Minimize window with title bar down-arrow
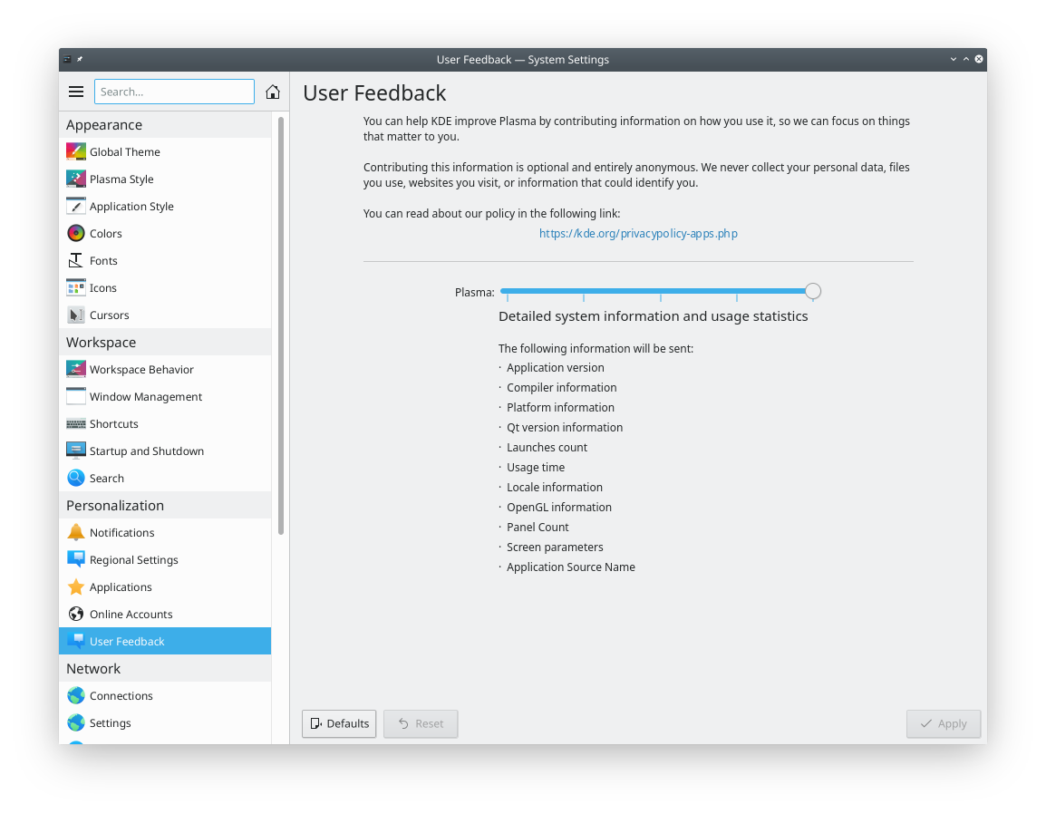The height and width of the screenshot is (814, 1046). coord(954,60)
